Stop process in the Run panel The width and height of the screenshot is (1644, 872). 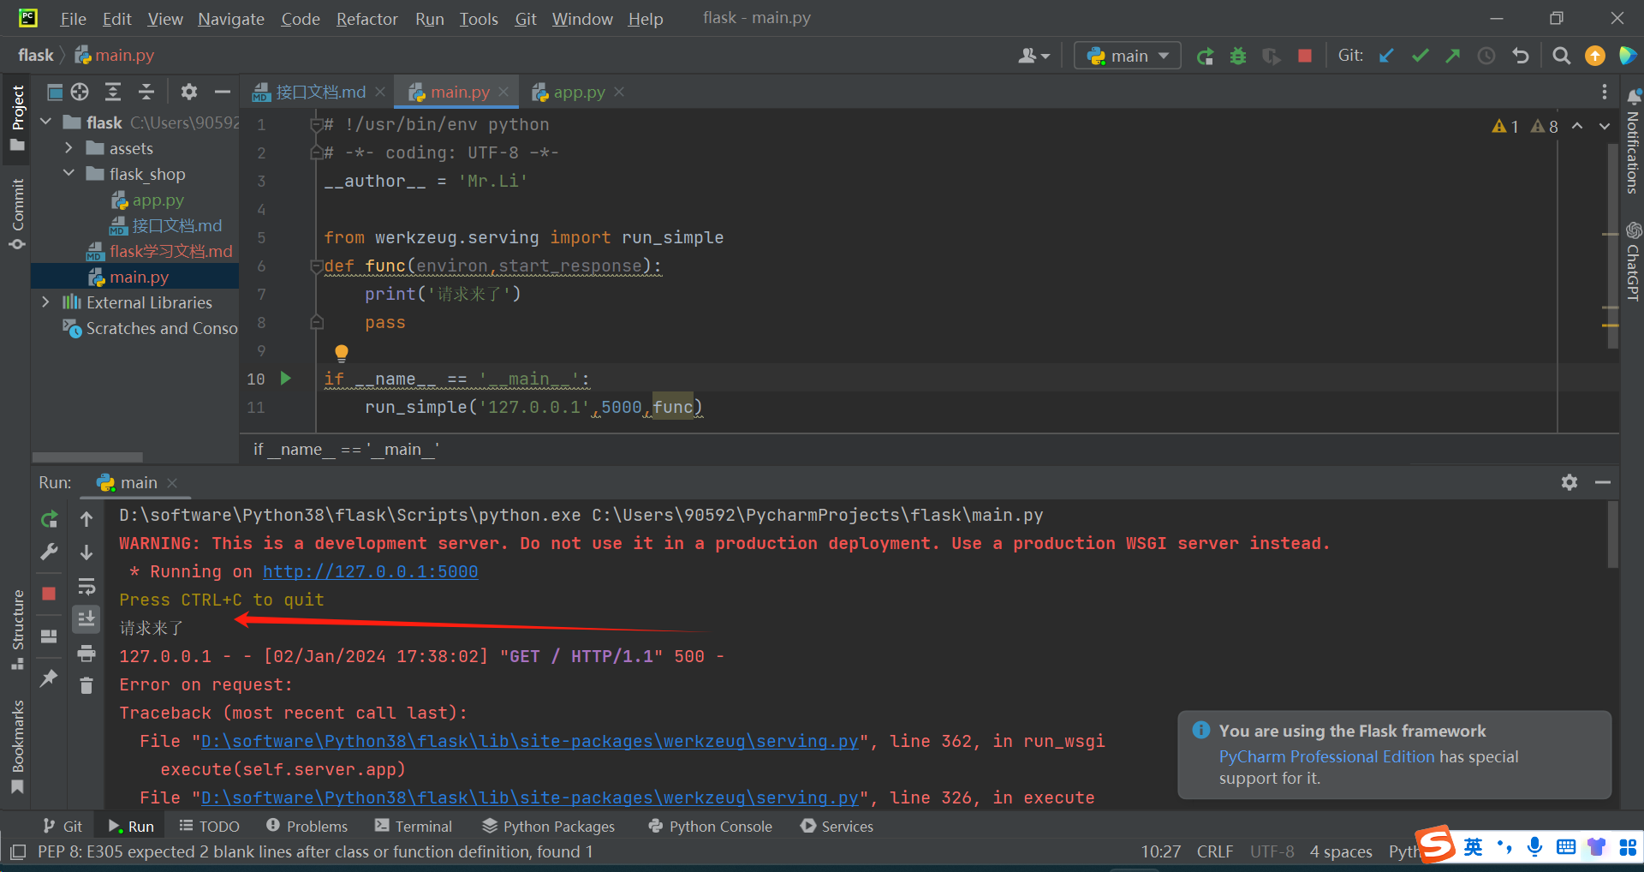coord(49,594)
